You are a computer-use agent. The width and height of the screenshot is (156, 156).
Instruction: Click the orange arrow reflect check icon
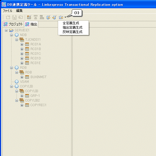(54, 17)
